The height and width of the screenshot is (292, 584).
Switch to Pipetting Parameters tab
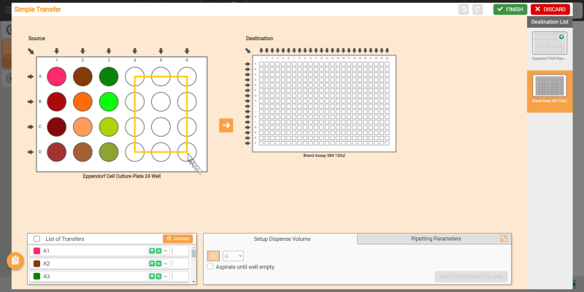[436, 239]
